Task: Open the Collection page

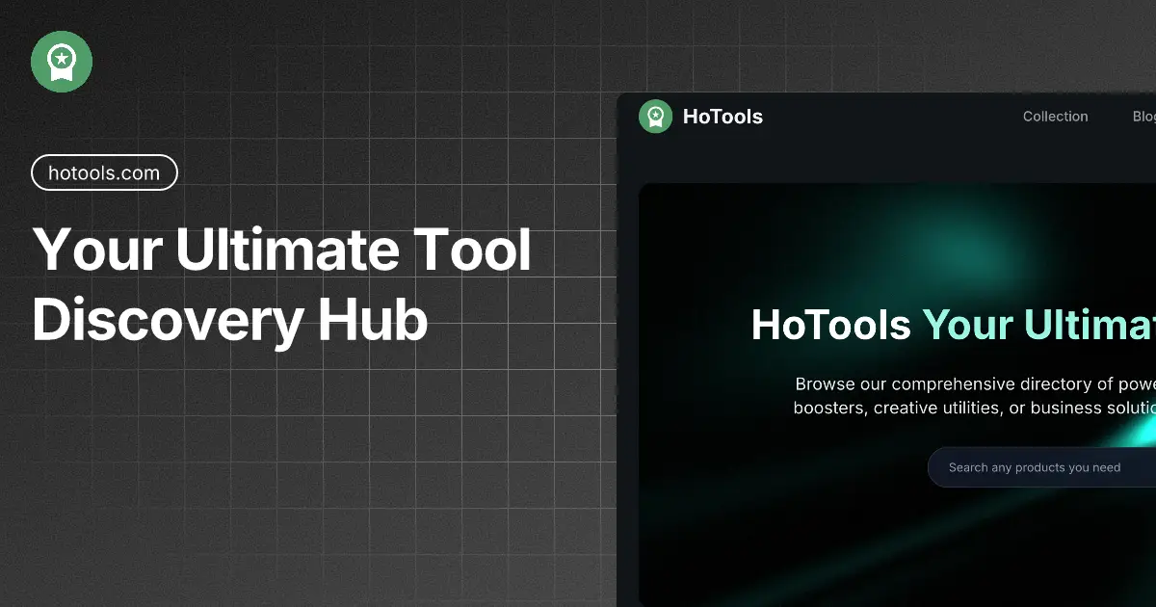Action: [1055, 117]
